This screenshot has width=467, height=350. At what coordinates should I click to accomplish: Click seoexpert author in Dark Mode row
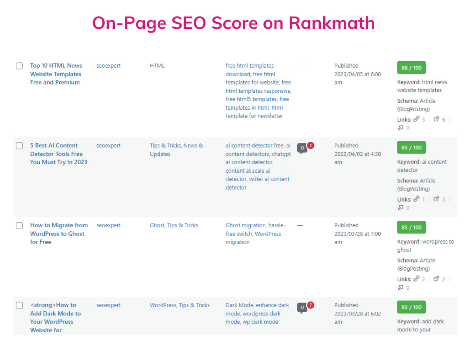[x=108, y=305]
